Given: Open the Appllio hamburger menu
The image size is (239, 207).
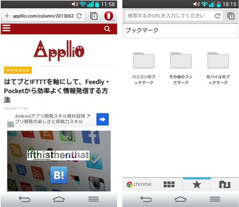Looking at the screenshot, I should [x=7, y=28].
